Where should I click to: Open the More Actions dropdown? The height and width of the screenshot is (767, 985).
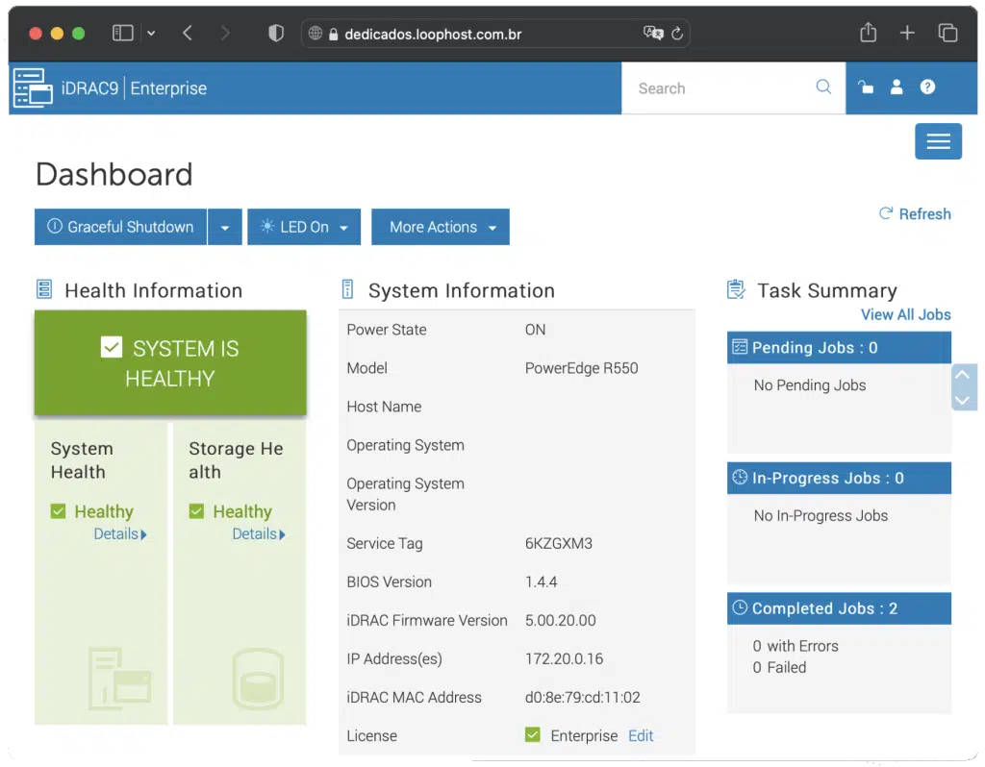tap(441, 227)
